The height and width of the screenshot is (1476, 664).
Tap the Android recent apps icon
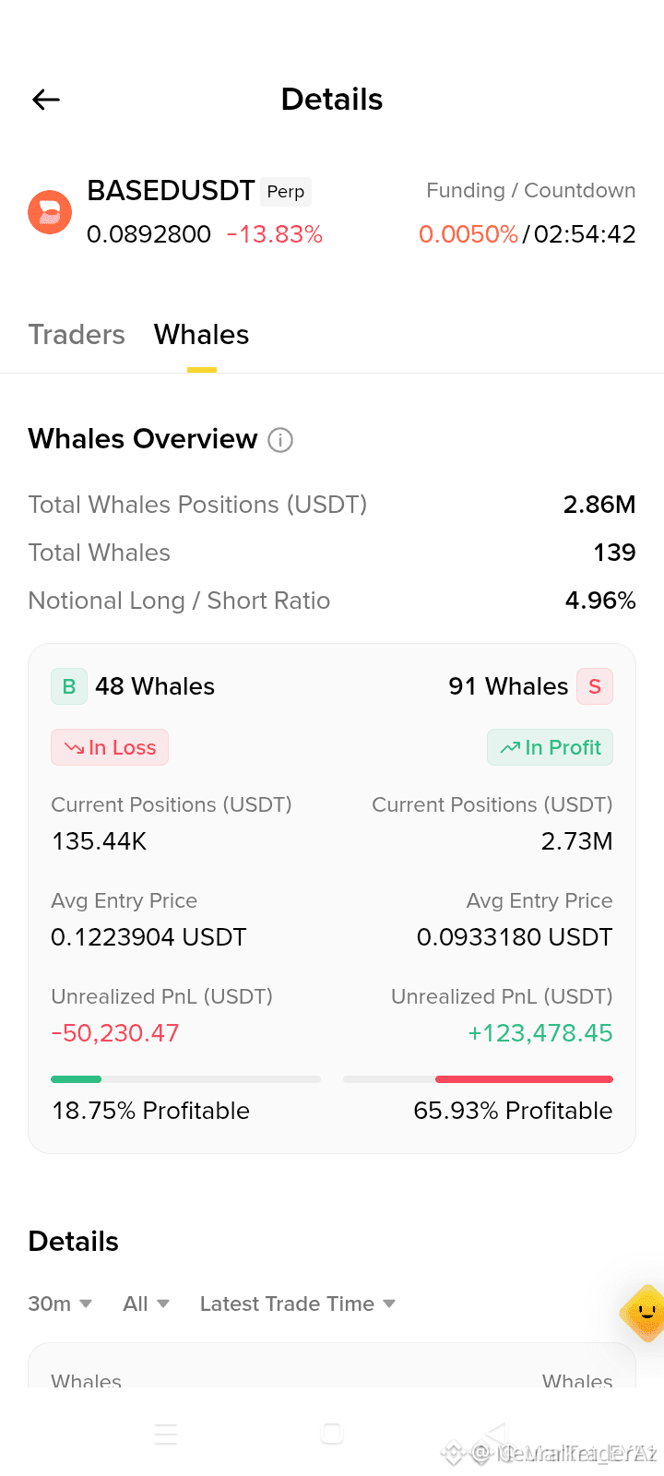click(x=166, y=1434)
